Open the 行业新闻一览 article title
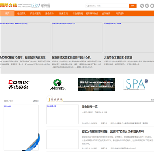154x154 pixels. (90, 107)
